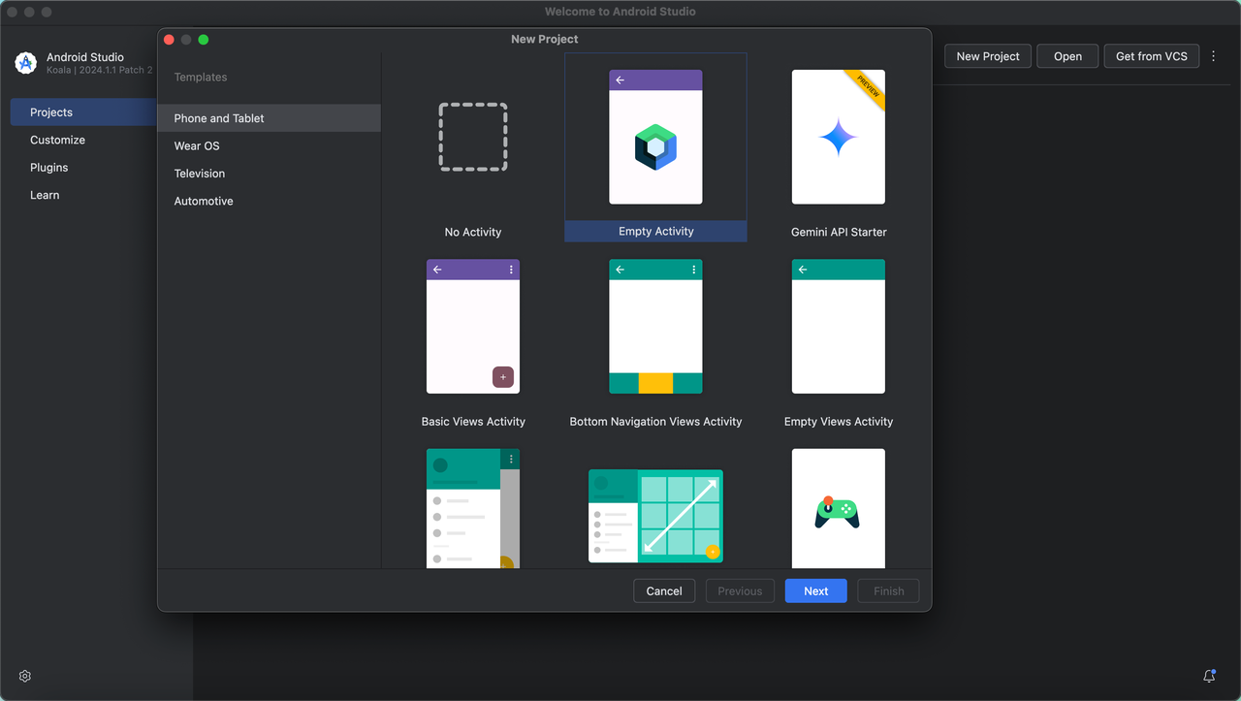This screenshot has width=1241, height=701.
Task: Select the responsive grid template with arrow
Action: 655,516
